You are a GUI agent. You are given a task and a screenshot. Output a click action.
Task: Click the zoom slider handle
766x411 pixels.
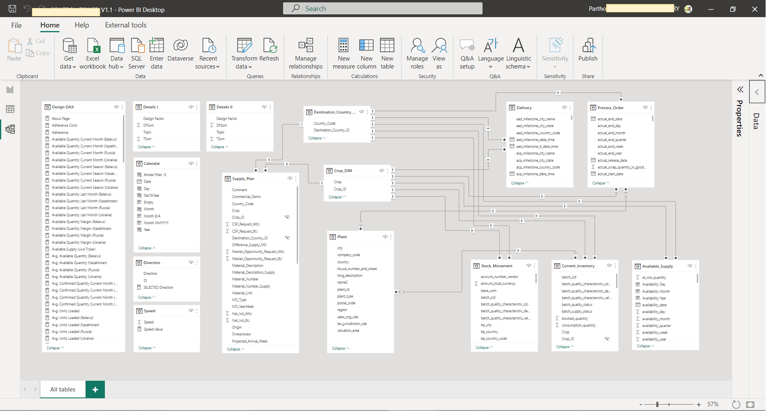(x=657, y=404)
